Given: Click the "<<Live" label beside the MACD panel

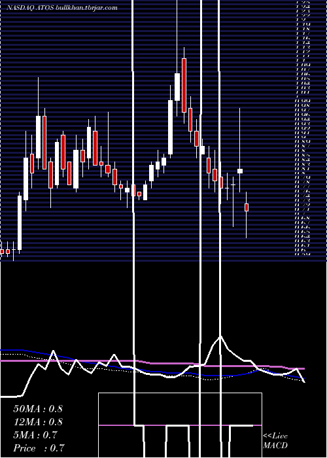Looking at the screenshot, I should (x=275, y=436).
